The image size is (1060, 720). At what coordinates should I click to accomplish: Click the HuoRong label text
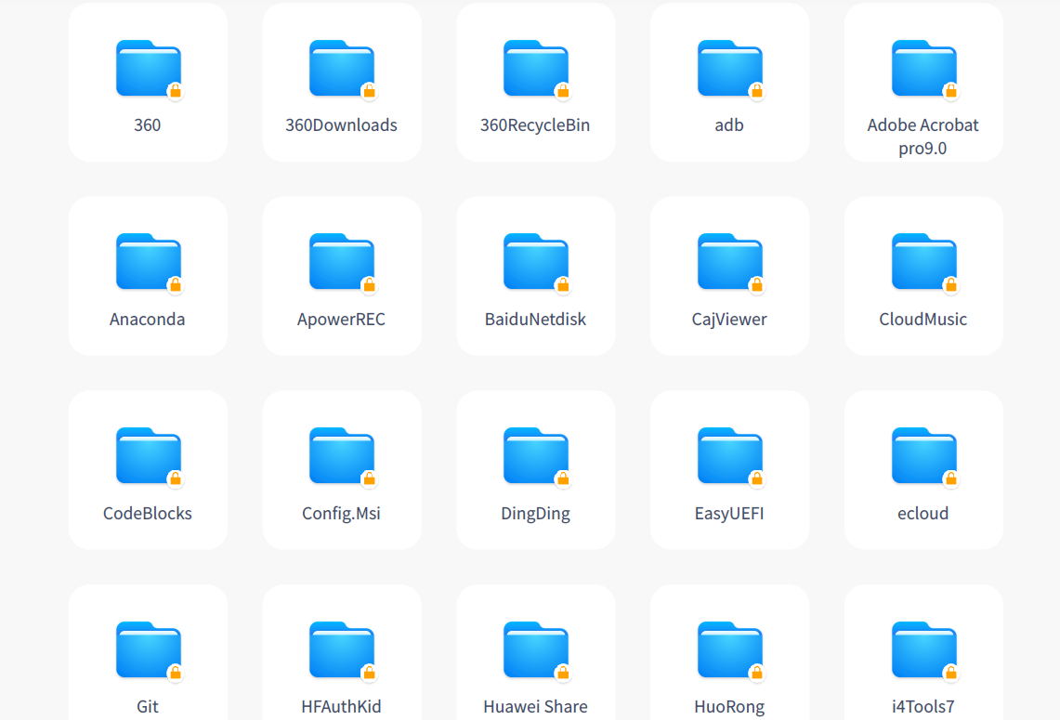[x=729, y=708]
